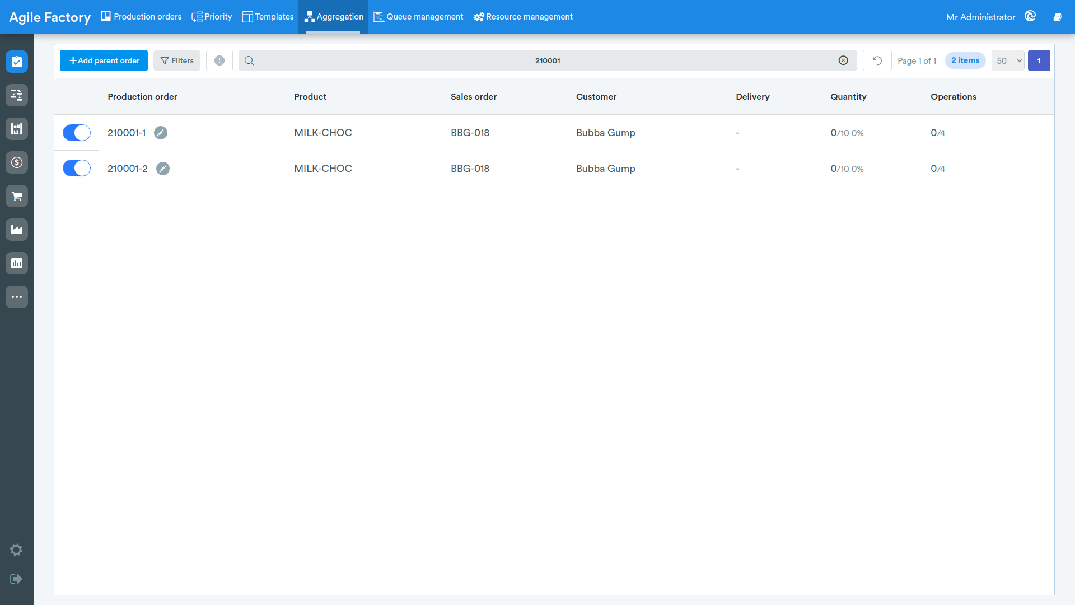The image size is (1075, 605).
Task: Click the exclamation alert icon button
Action: [219, 61]
